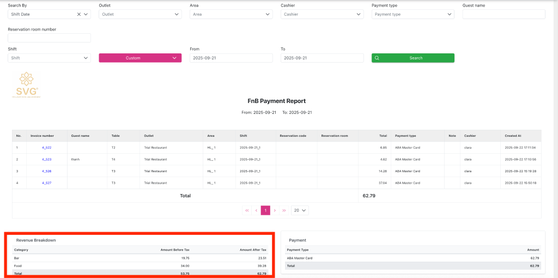The height and width of the screenshot is (278, 558).
Task: Open invoice 4_527 link
Action: pos(46,183)
